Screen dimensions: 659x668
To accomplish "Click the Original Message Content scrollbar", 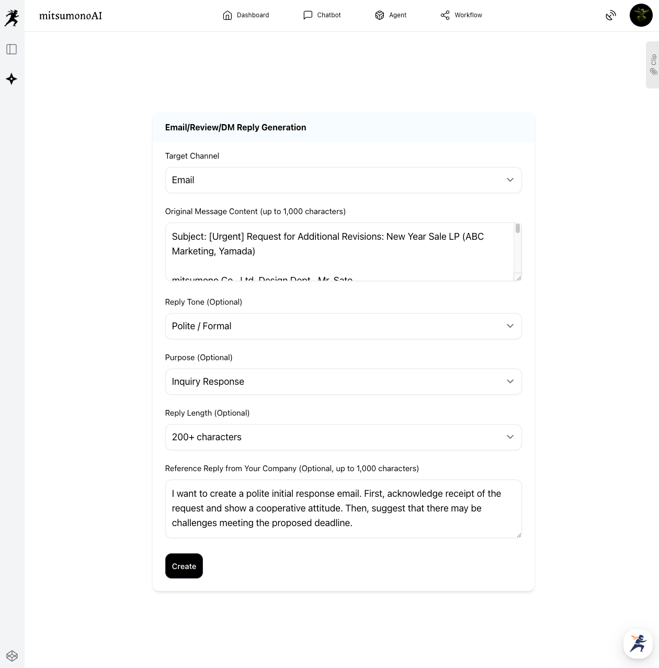I will 517,249.
